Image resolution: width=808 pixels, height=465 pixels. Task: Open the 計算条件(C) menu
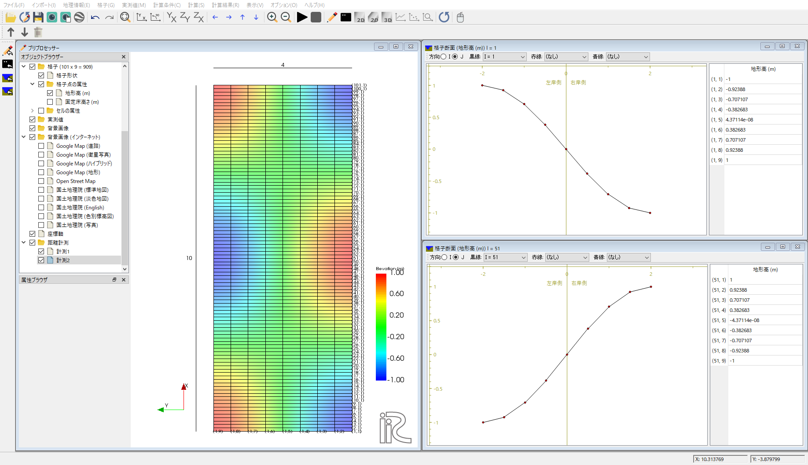pyautogui.click(x=167, y=5)
